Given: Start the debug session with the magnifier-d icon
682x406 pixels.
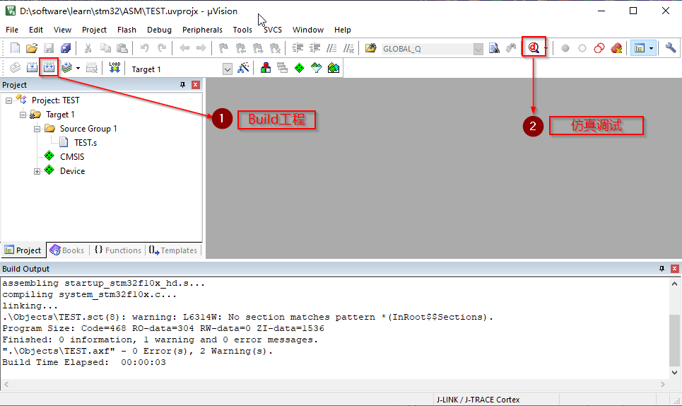Looking at the screenshot, I should pos(534,48).
